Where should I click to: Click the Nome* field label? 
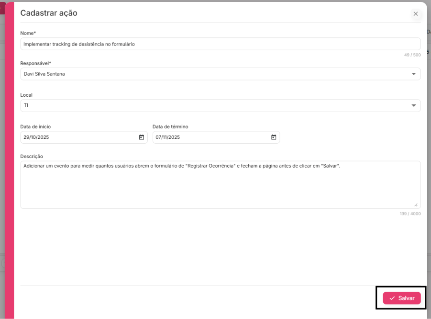click(x=28, y=33)
